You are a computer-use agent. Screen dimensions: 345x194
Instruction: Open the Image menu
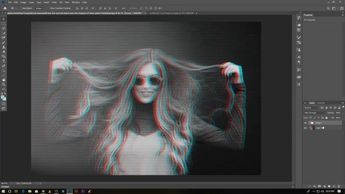pyautogui.click(x=23, y=2)
